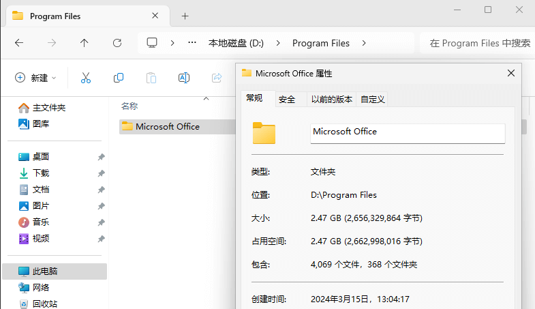
Task: Open the 新建 dropdown menu
Action: 35,78
